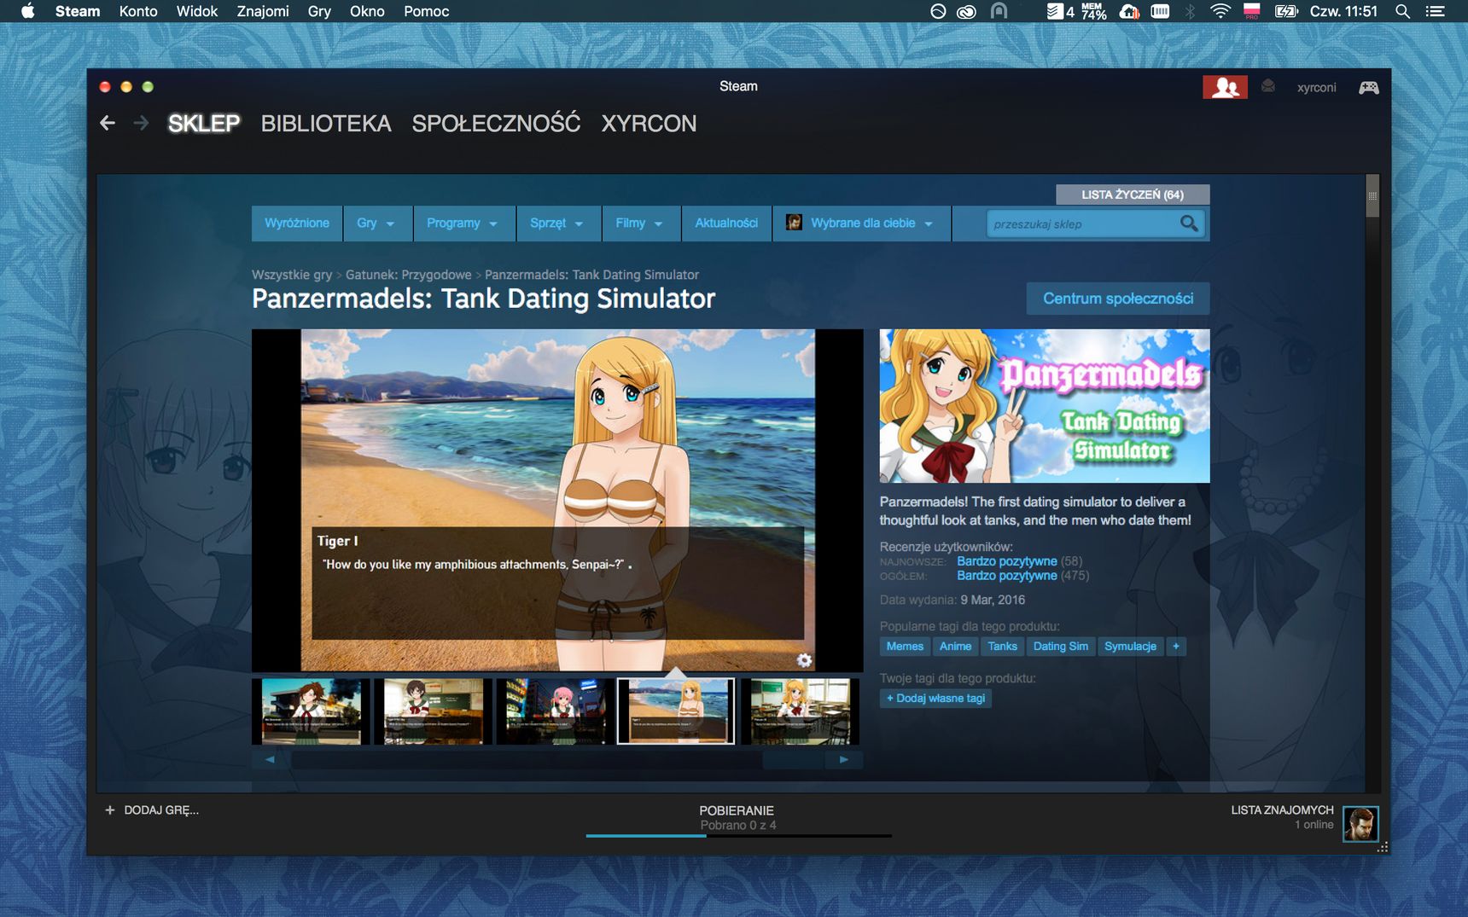The width and height of the screenshot is (1468, 917).
Task: Open the Tanks tag
Action: point(1002,647)
